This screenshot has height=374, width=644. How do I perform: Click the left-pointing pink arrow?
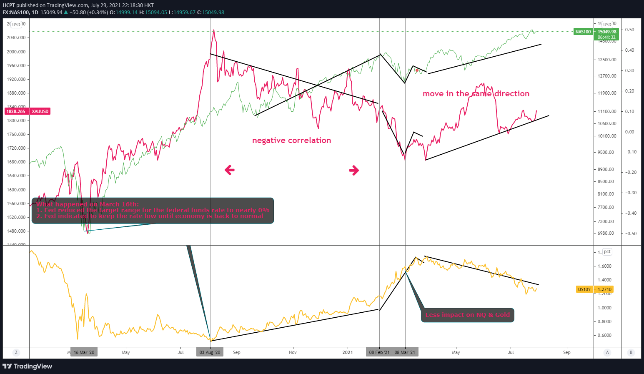230,170
